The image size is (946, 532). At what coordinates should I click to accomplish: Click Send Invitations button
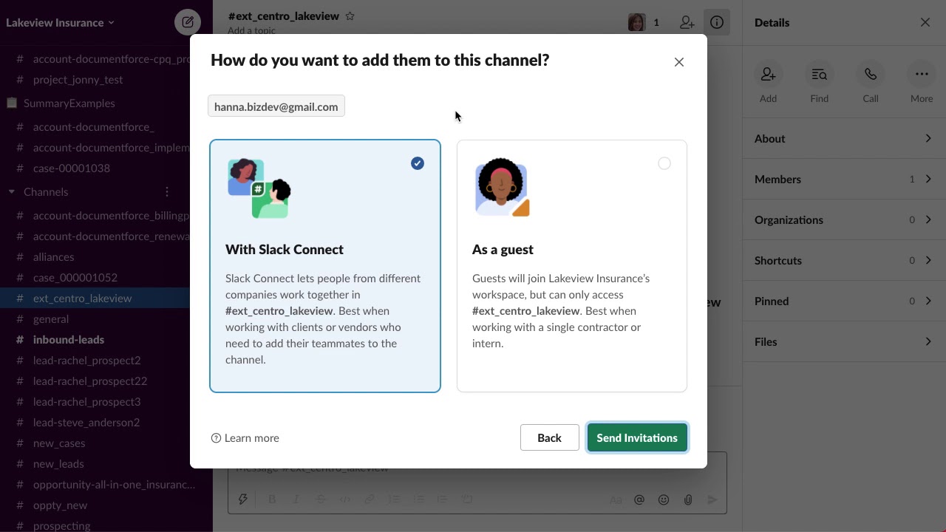pos(637,437)
